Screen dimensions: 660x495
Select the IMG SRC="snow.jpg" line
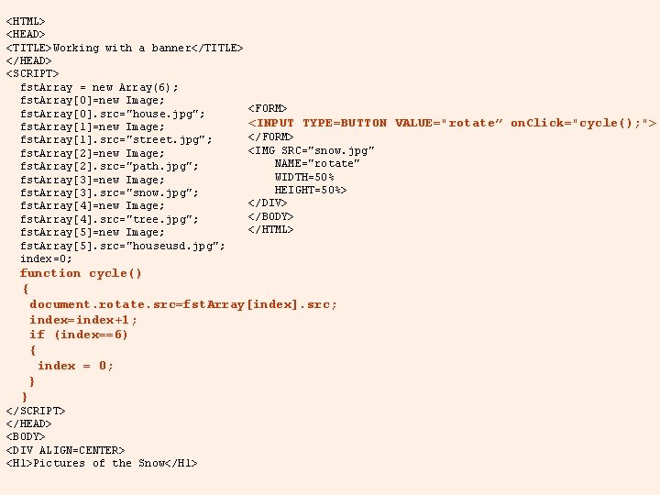click(x=311, y=150)
